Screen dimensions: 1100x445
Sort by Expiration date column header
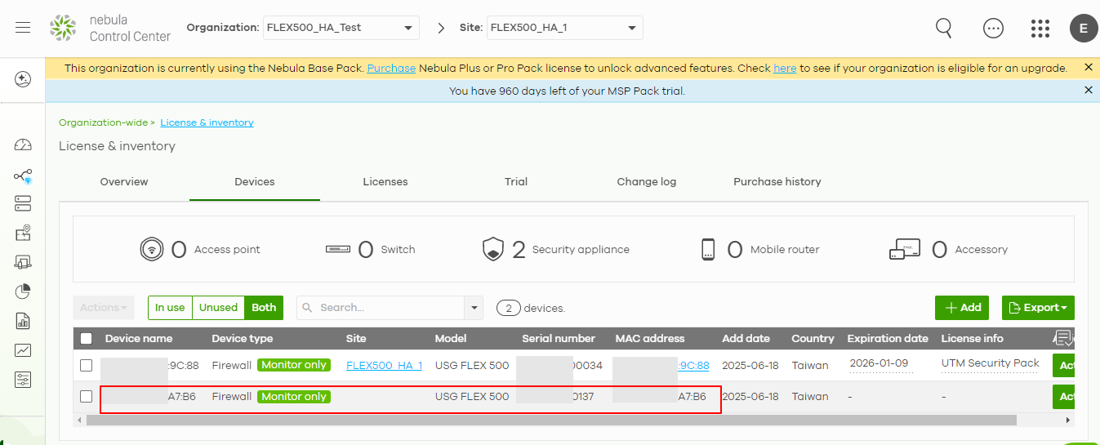tap(888, 338)
